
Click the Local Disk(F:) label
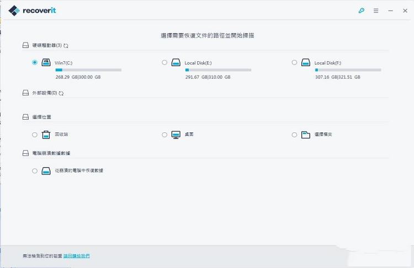click(328, 63)
